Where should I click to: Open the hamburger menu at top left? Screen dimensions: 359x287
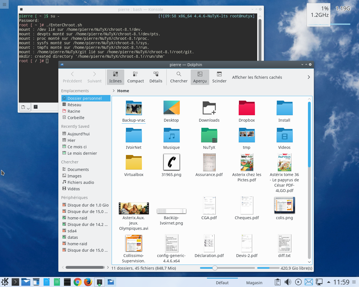4,4
